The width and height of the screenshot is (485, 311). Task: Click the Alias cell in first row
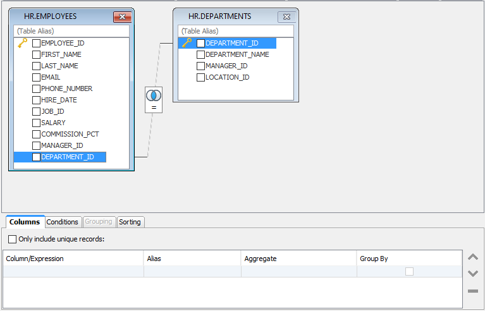click(192, 271)
